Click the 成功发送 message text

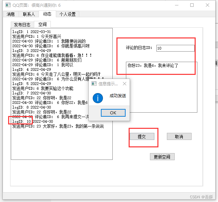pyautogui.click(x=117, y=95)
